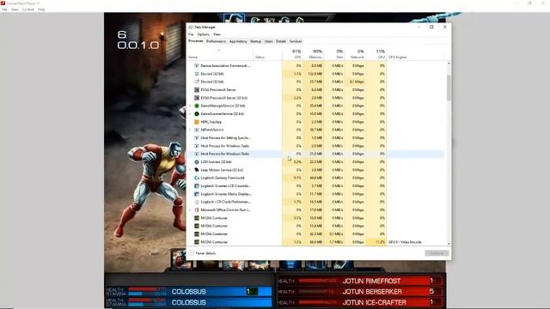Click the scrollbar up arrow in Task Manager

pyautogui.click(x=449, y=64)
